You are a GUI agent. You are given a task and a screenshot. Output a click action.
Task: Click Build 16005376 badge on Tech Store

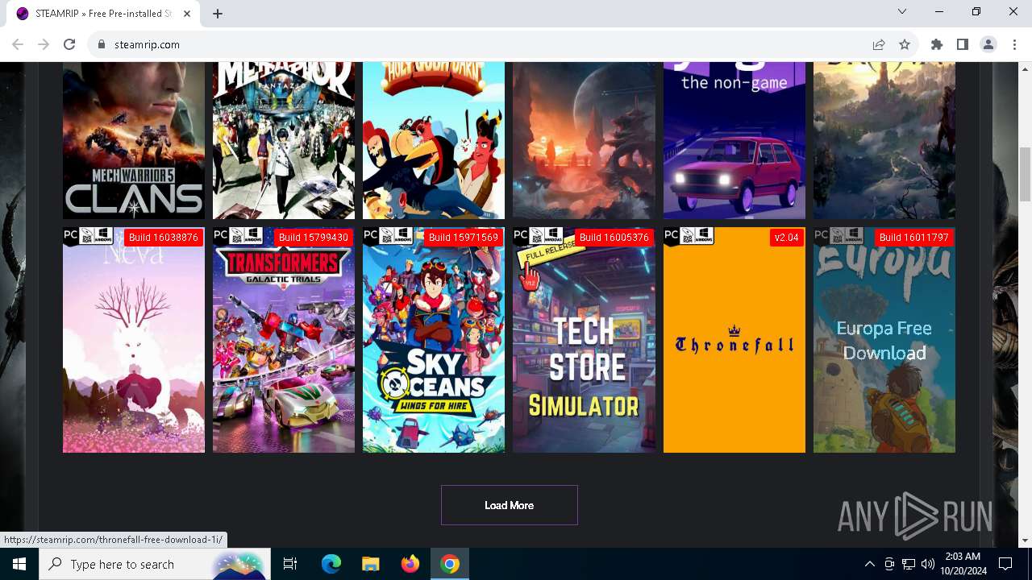click(614, 238)
